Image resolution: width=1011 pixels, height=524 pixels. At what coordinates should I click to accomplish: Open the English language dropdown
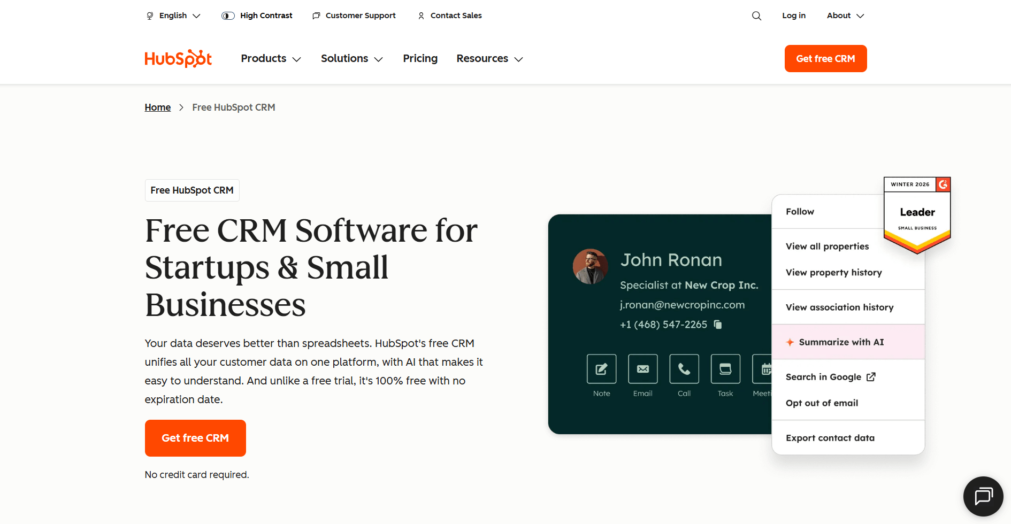[x=173, y=16]
